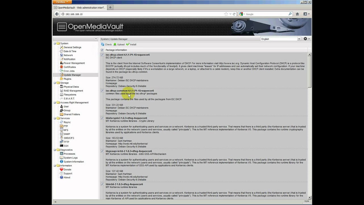
Task: Collapse the Access Right Management node
Action: (55, 102)
